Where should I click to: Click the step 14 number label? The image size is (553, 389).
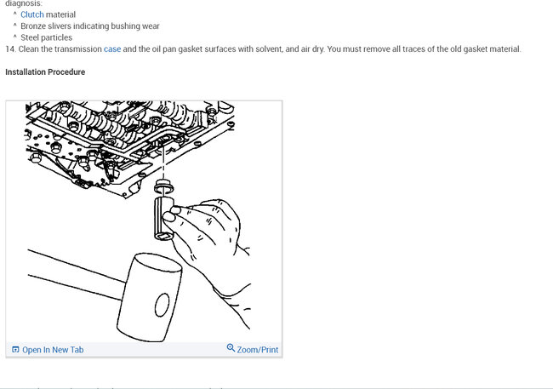pos(10,49)
